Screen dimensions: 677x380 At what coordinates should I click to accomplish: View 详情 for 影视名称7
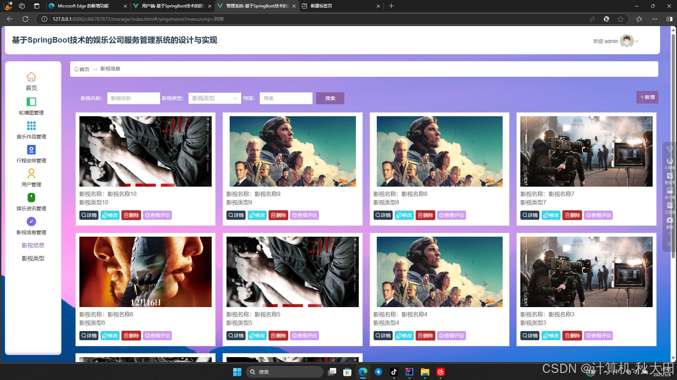click(x=530, y=215)
